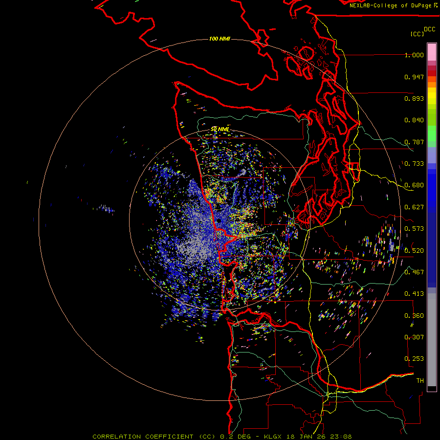Select the 100 NMI range ring label
The image size is (440, 440).
[x=220, y=39]
